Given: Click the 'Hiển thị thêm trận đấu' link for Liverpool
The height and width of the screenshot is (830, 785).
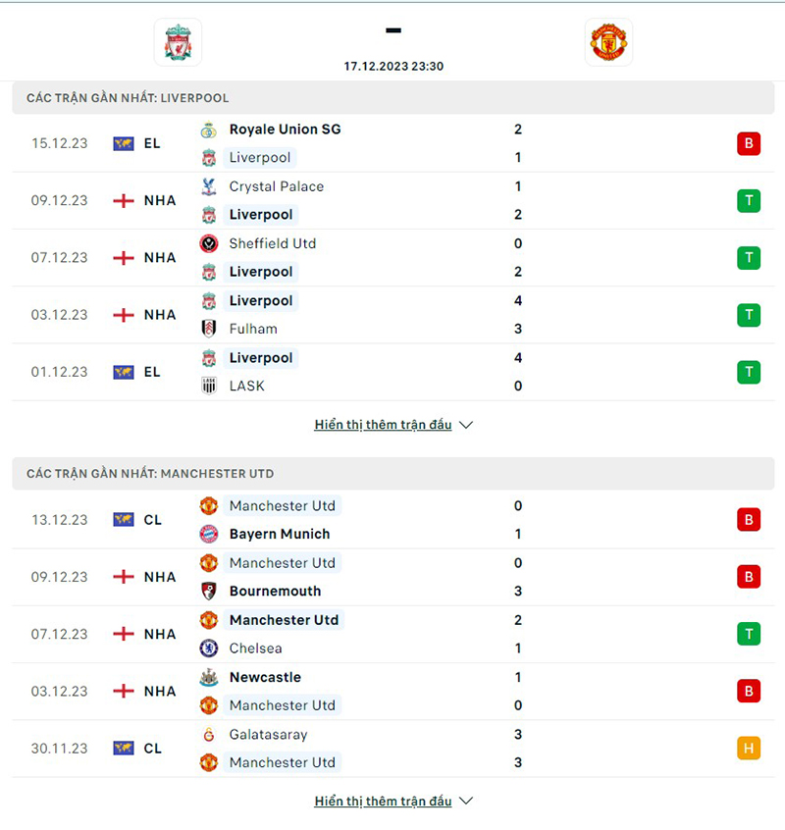Looking at the screenshot, I should click(384, 425).
